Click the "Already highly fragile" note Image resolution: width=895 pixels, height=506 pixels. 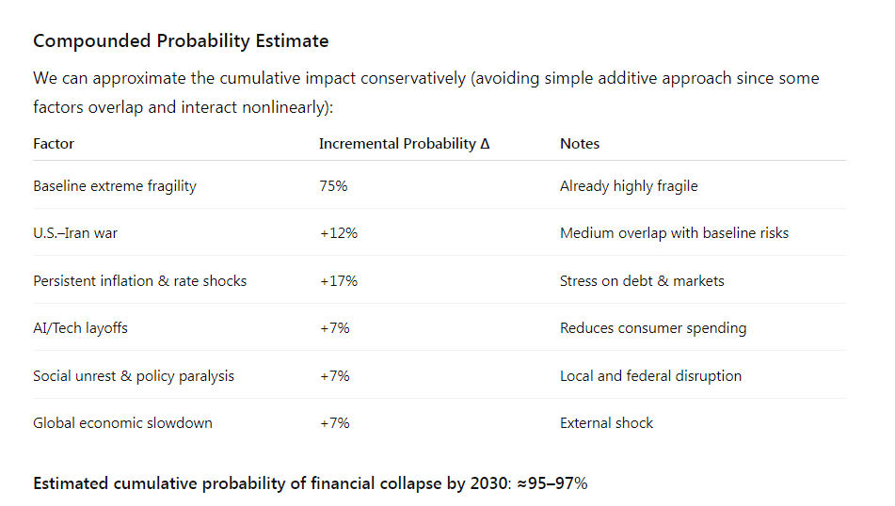[629, 186]
